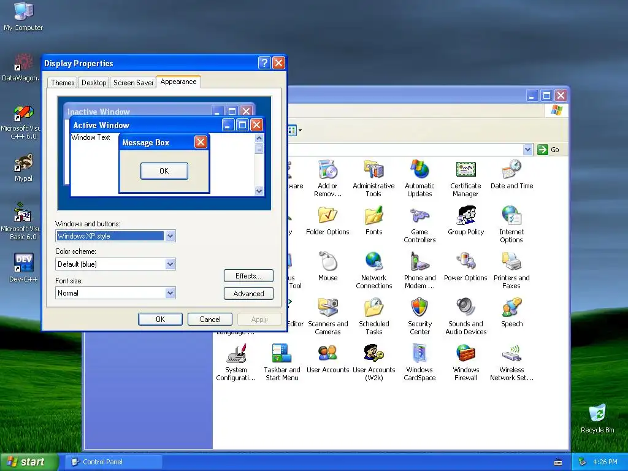Click the Advanced button
This screenshot has height=471, width=628.
[x=248, y=294]
